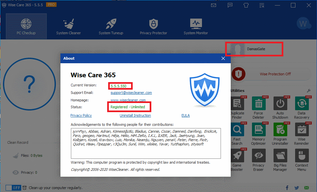Launch Duplicate Finder utility

tap(237, 108)
